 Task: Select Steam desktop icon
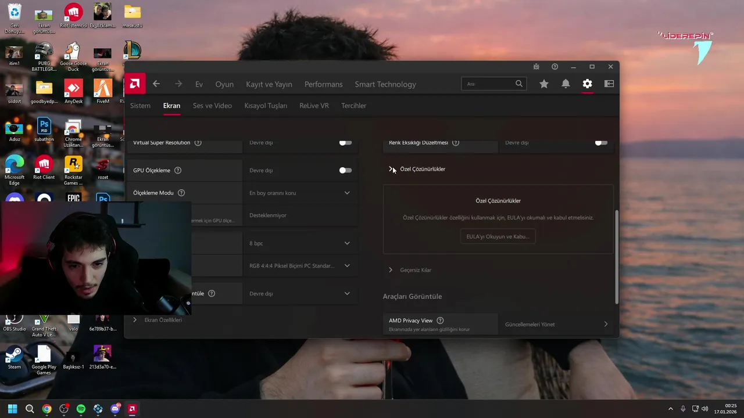click(x=14, y=358)
